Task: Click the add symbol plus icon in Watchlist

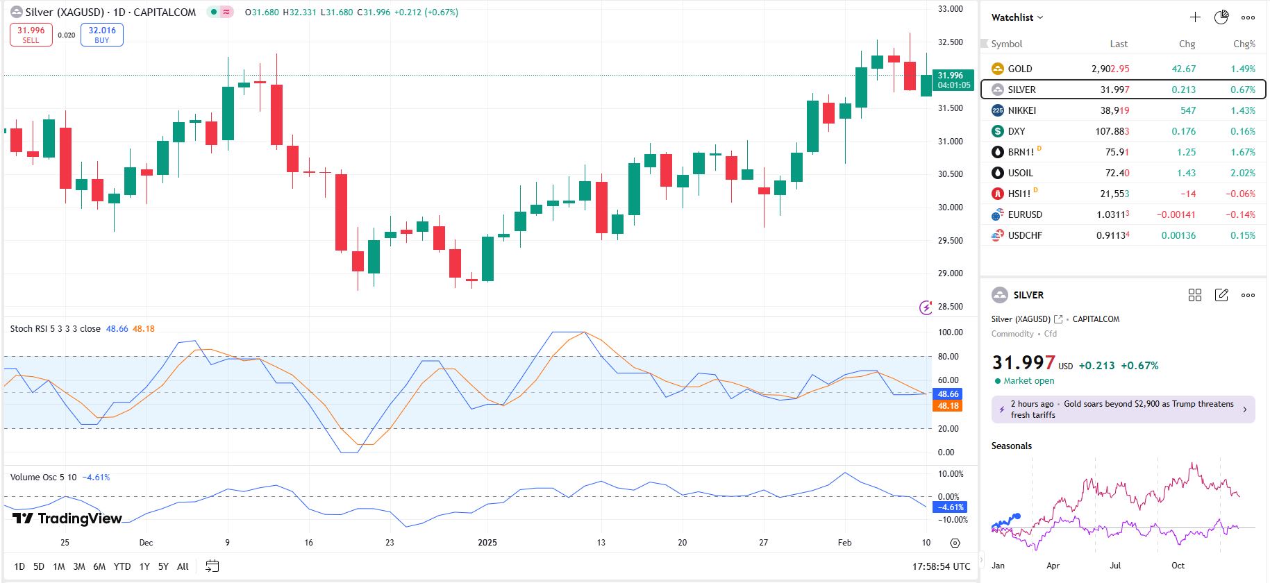Action: 1194,17
